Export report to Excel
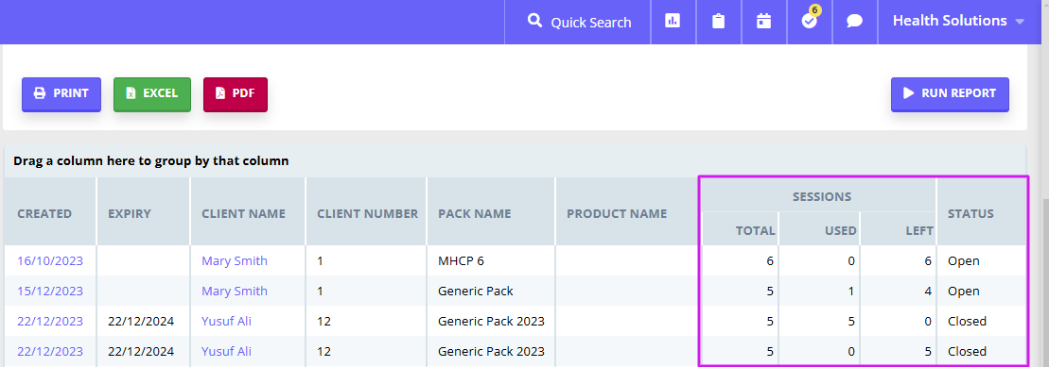 point(152,94)
